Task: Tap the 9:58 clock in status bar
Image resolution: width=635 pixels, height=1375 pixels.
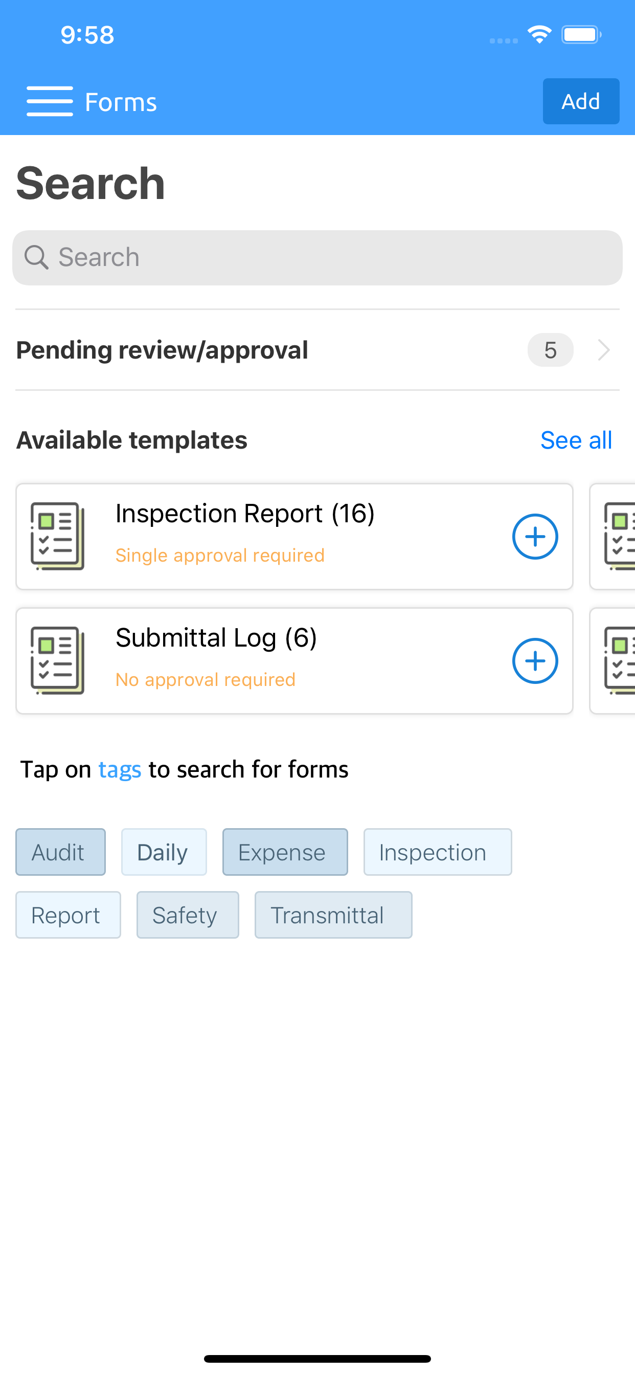Action: [87, 35]
